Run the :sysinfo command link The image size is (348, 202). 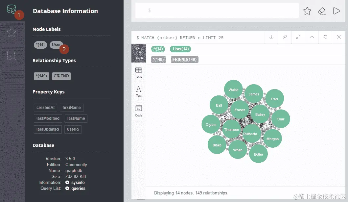point(75,183)
